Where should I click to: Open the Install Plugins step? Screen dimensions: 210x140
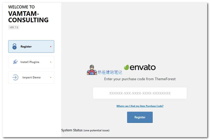pos(30,62)
